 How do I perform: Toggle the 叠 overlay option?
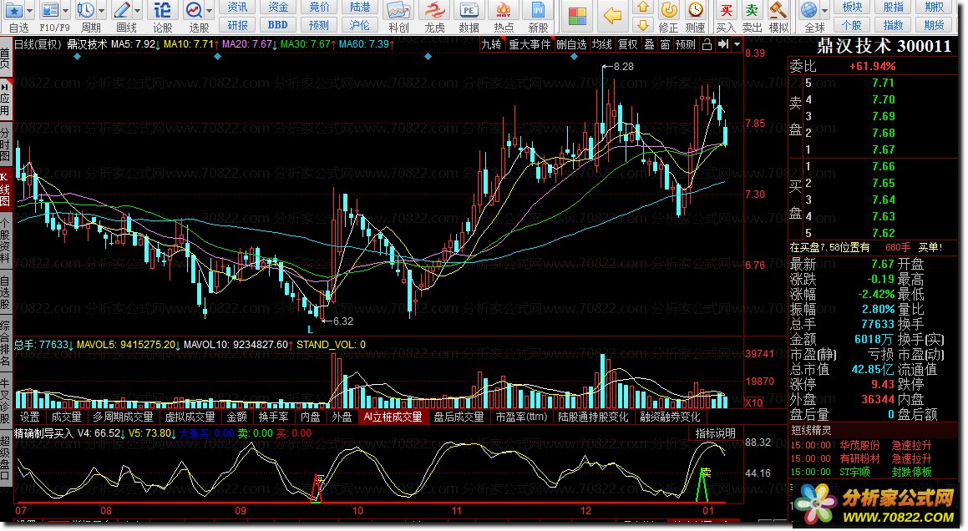pyautogui.click(x=650, y=44)
